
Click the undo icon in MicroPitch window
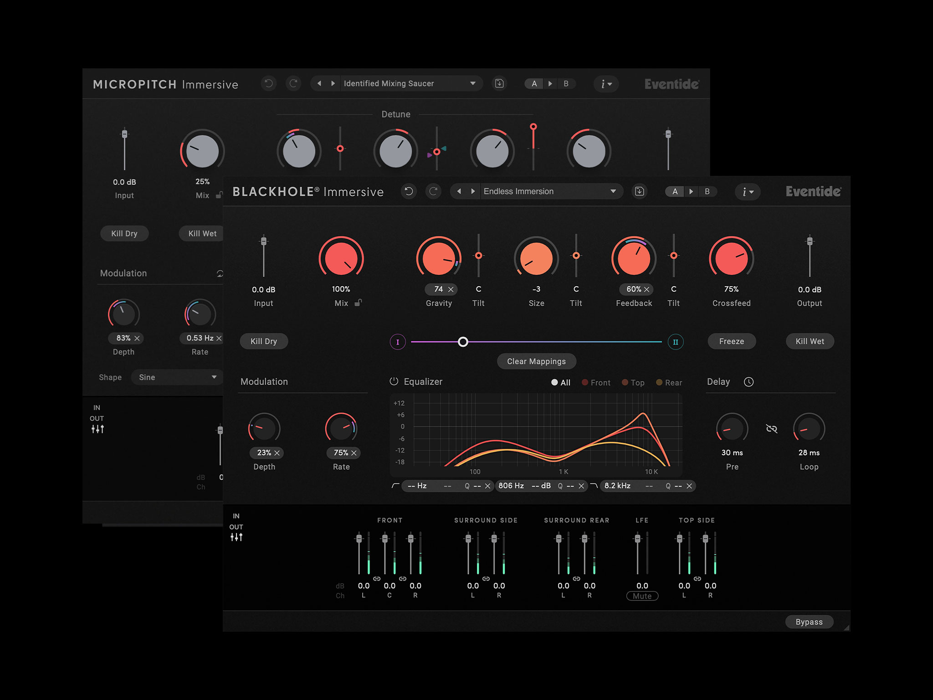coord(269,83)
